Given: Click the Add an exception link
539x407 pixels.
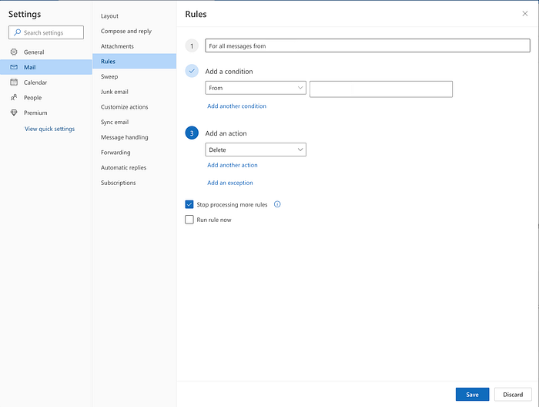Looking at the screenshot, I should point(230,183).
